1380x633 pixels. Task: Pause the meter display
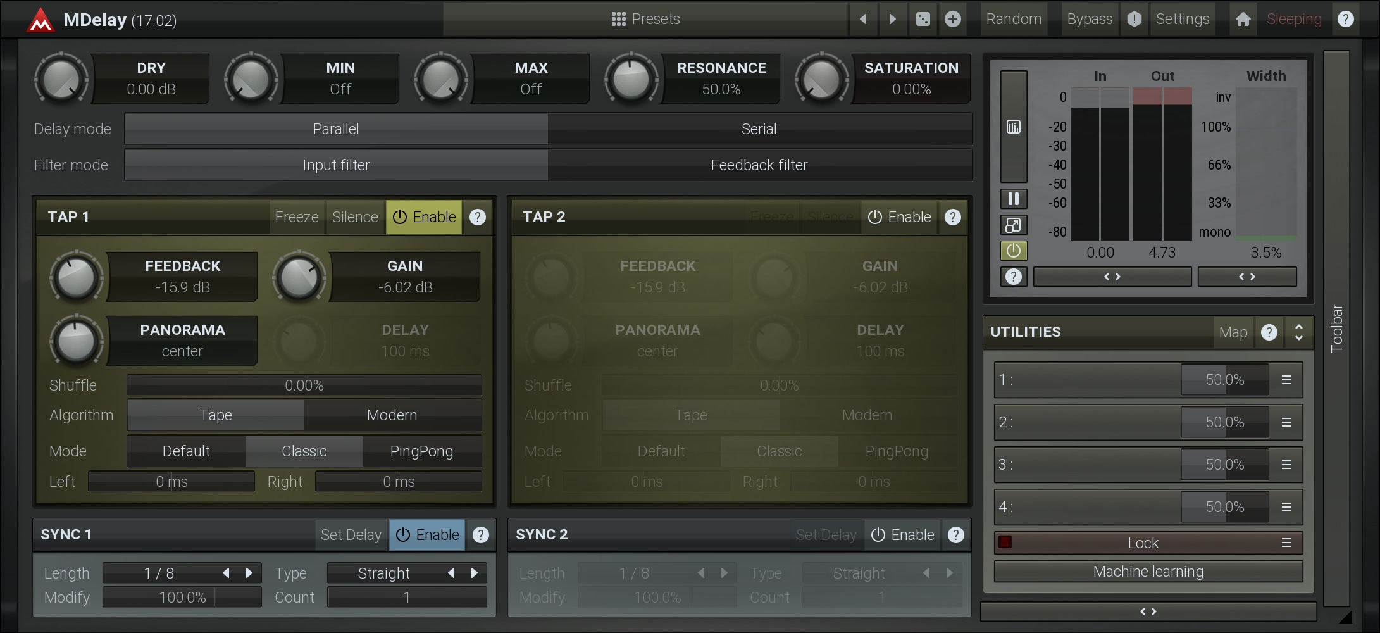(1013, 199)
